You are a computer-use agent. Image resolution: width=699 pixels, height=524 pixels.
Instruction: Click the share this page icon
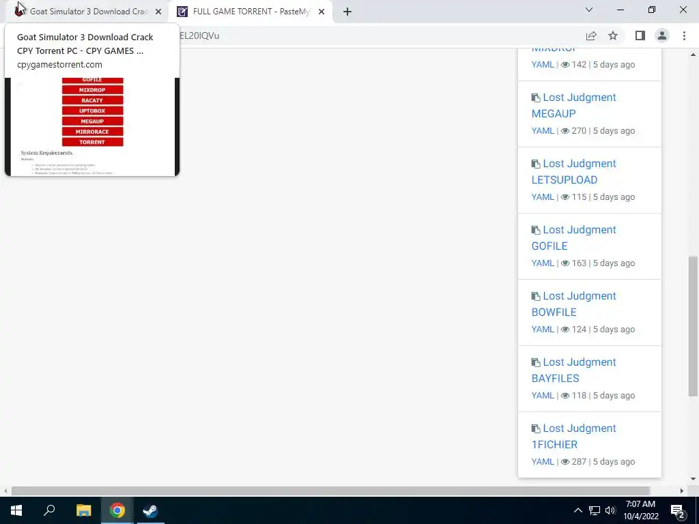(591, 35)
